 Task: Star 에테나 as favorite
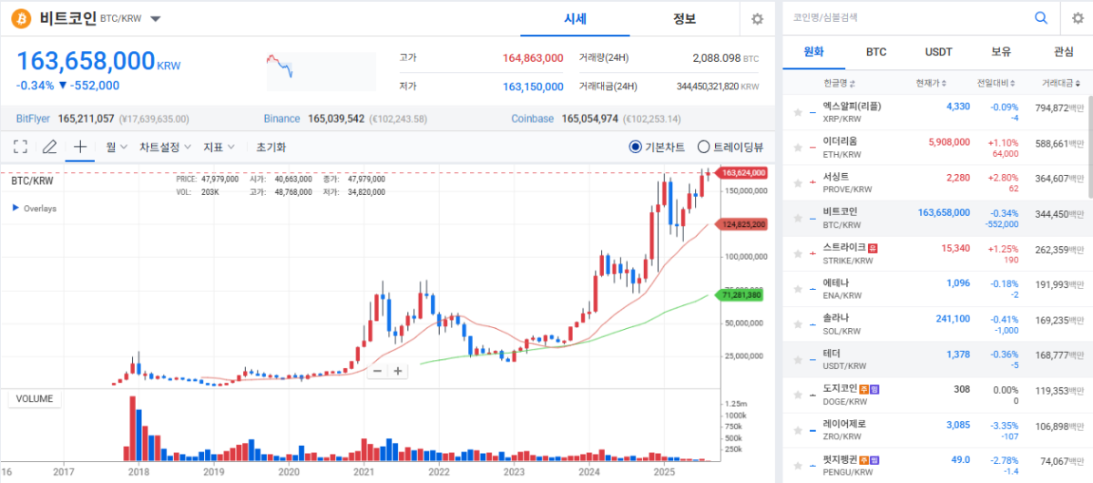798,290
